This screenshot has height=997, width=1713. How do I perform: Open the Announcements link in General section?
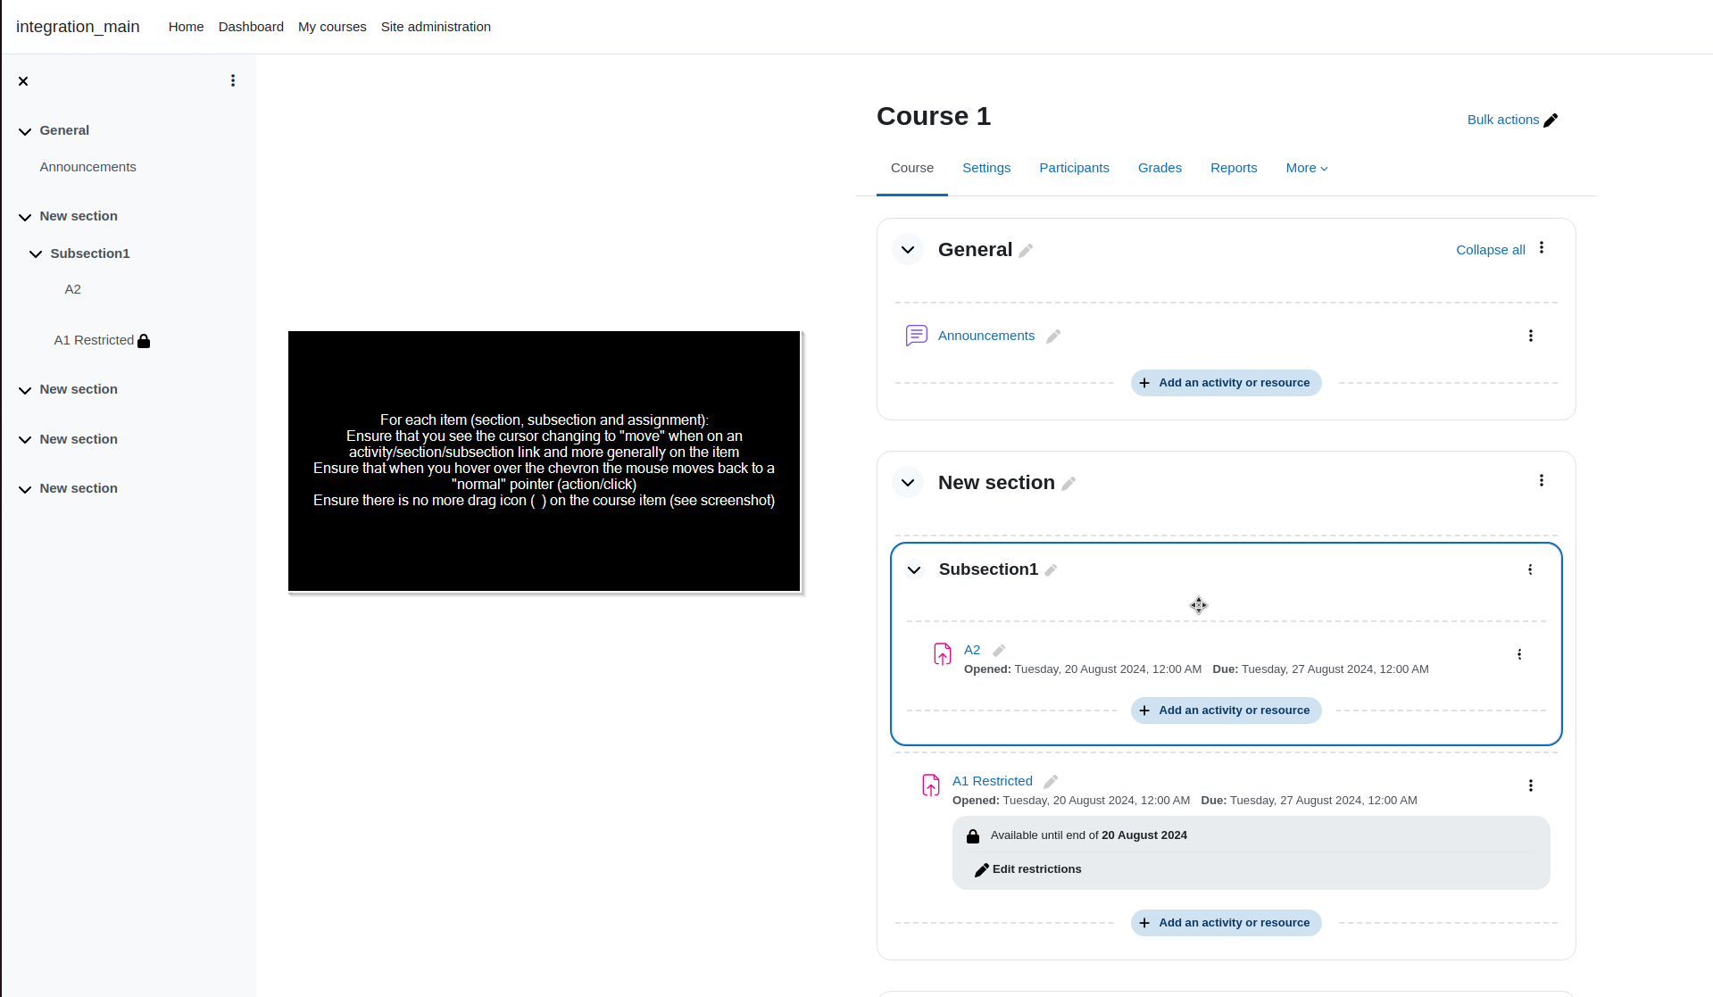coord(985,336)
